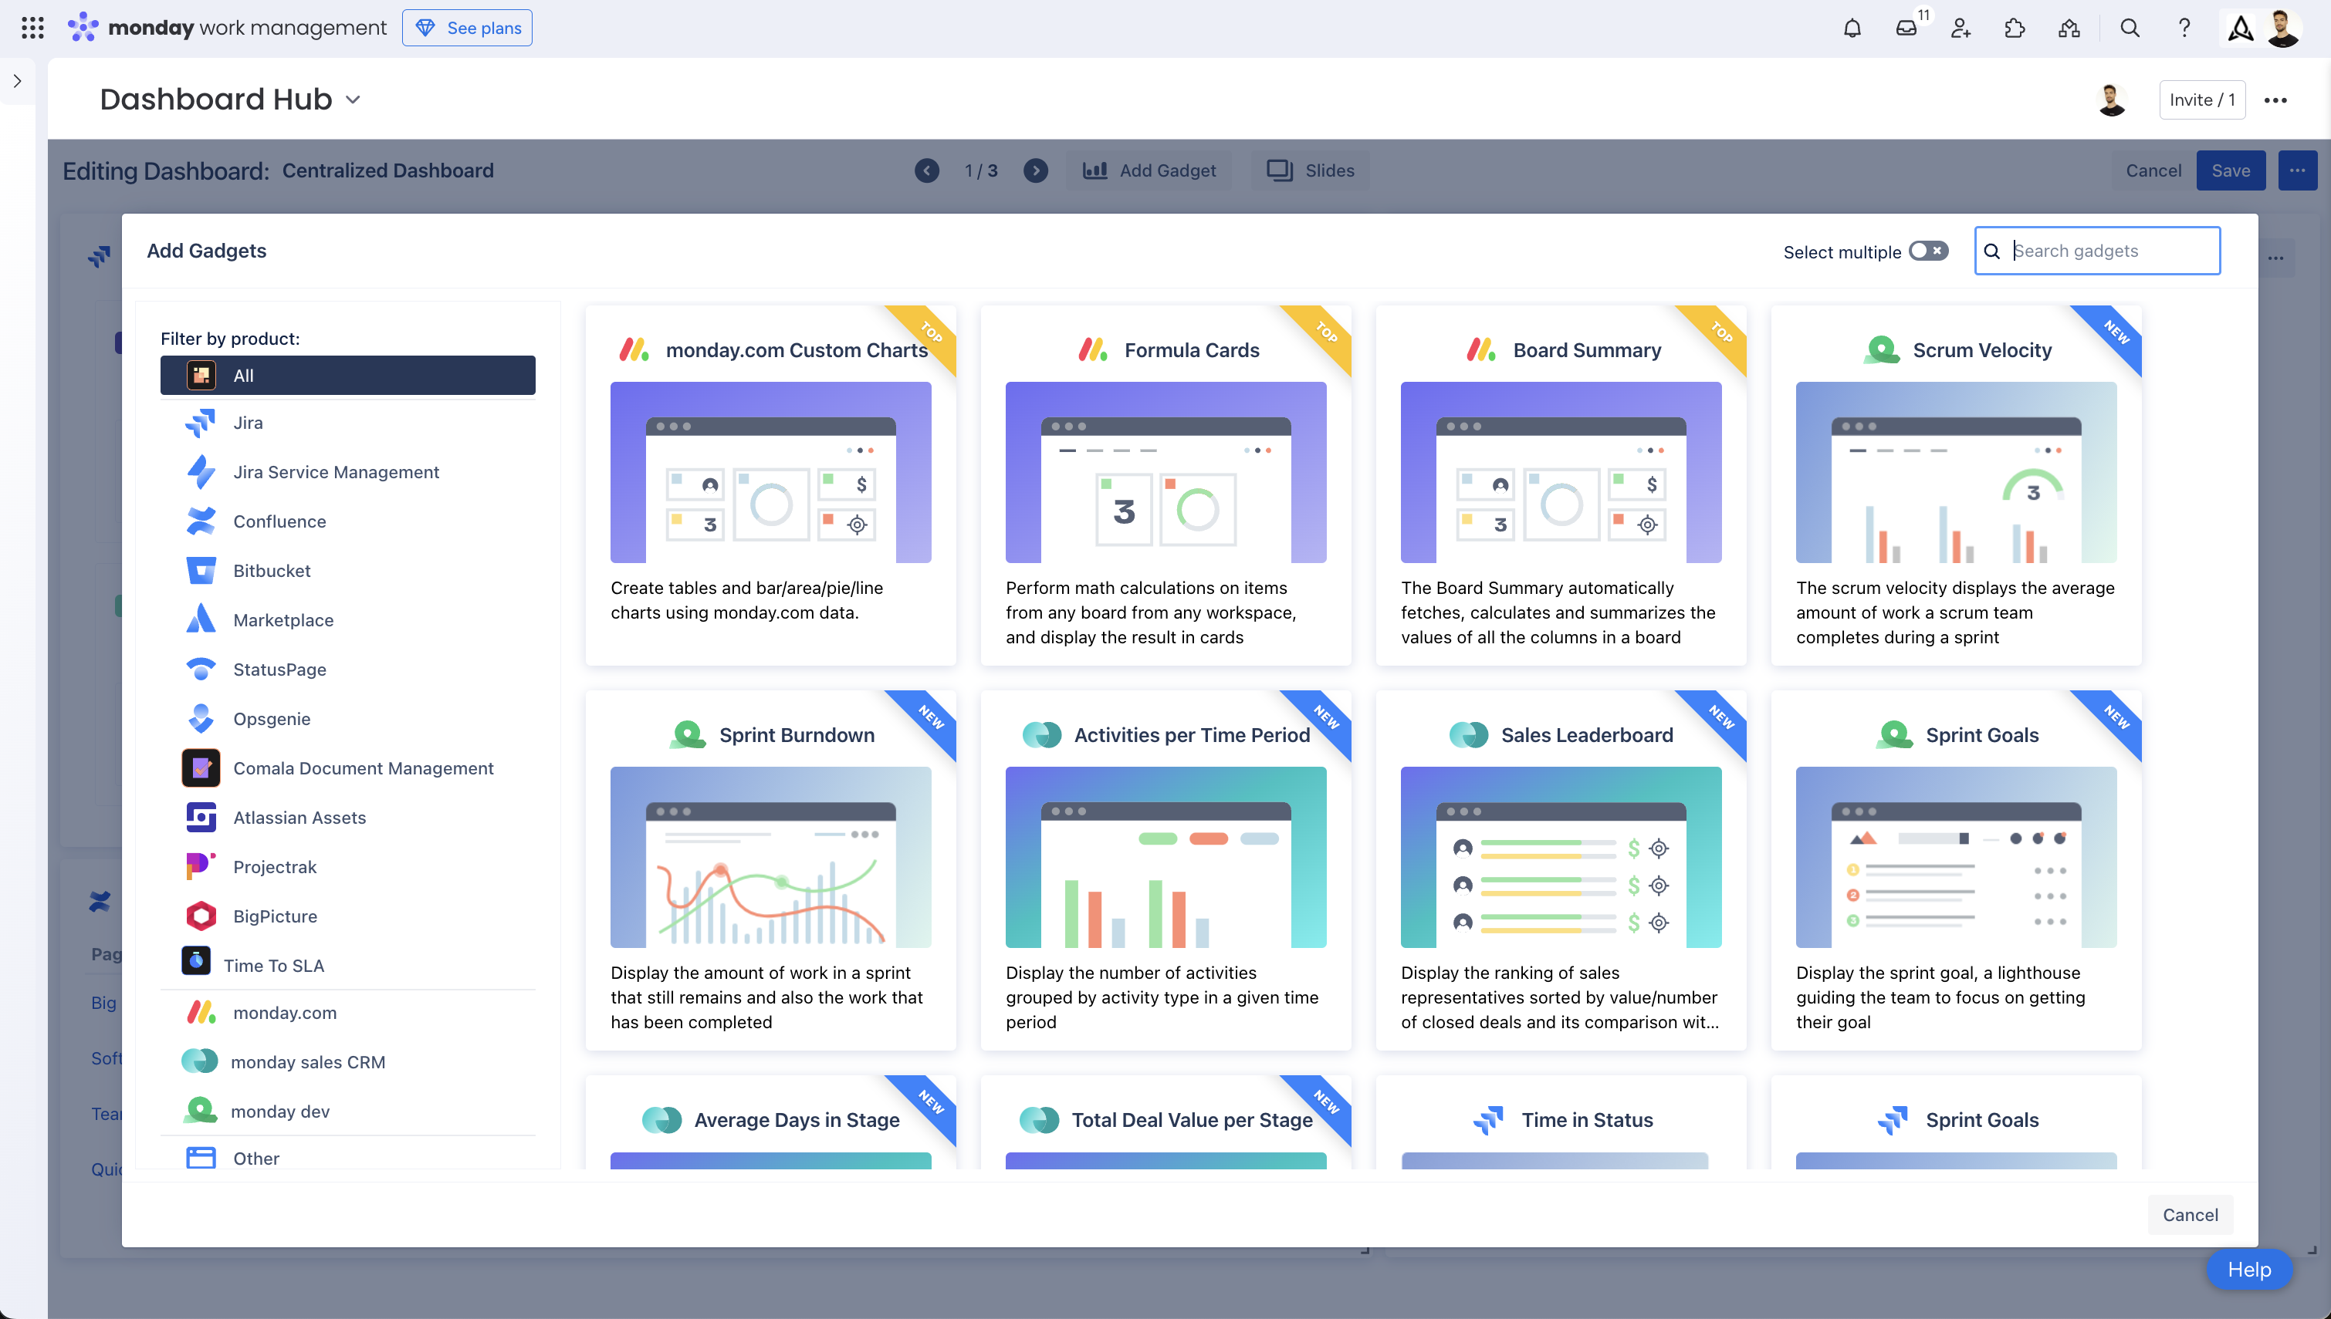Filter gadgets by Jira Service Management
This screenshot has width=2331, height=1319.
[x=348, y=472]
